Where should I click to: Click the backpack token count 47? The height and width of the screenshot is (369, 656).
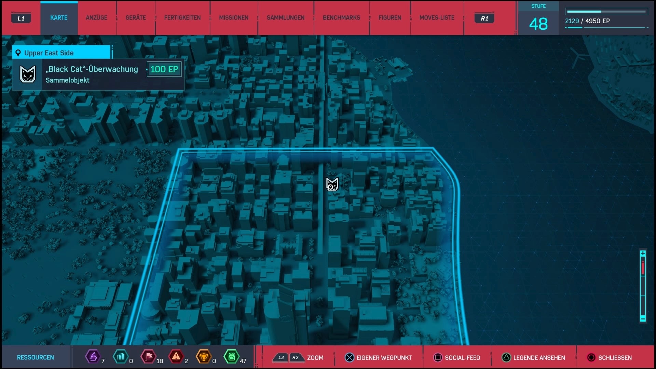pos(243,361)
